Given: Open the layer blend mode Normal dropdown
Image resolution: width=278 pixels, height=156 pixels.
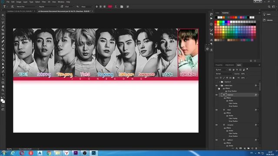Looking at the screenshot, I should 224,74.
